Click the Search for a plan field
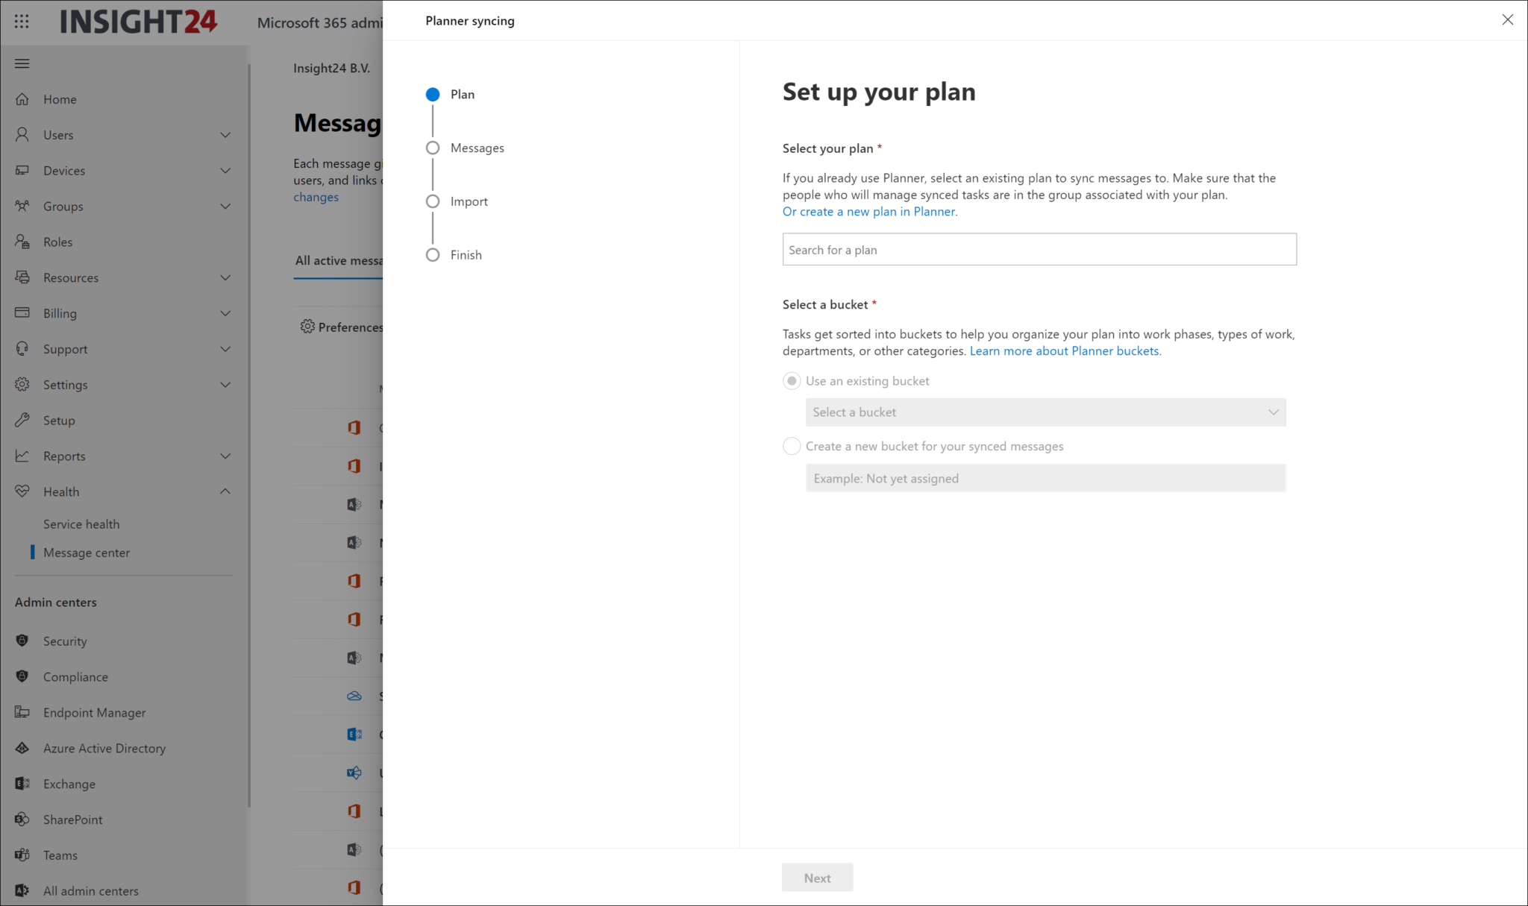 1039,249
